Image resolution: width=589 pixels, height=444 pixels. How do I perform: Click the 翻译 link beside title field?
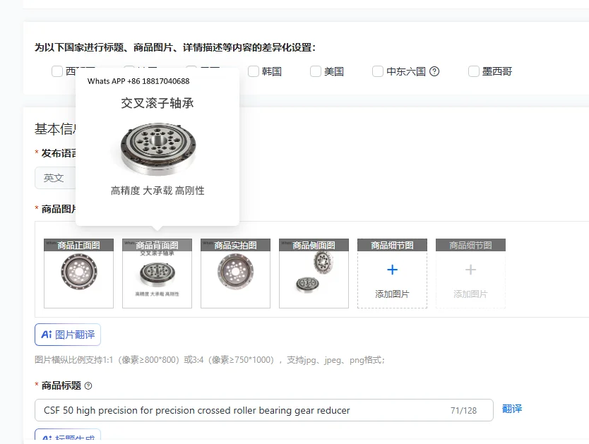point(512,409)
